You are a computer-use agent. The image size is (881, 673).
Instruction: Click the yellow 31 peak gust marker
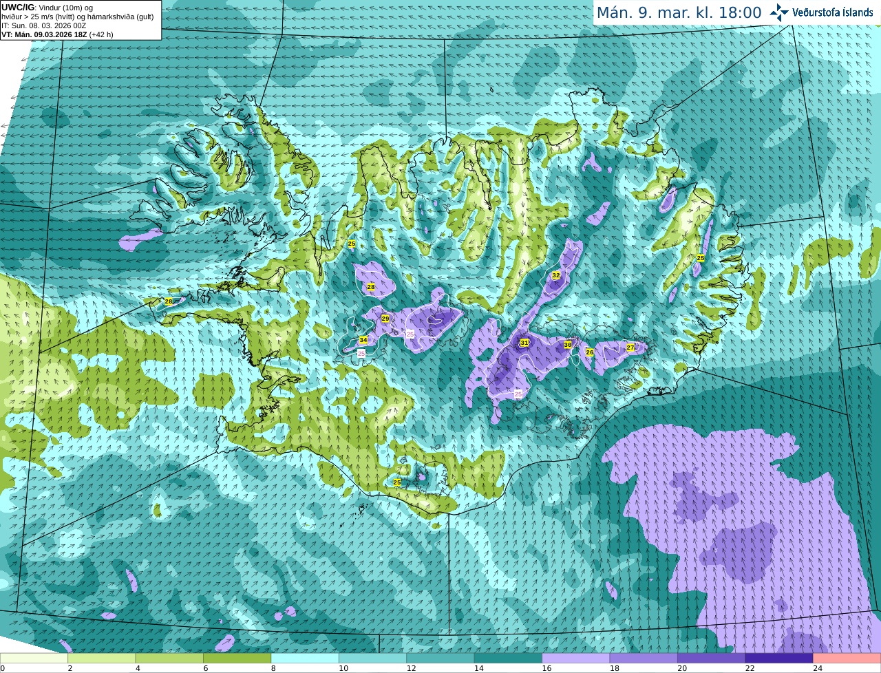(x=524, y=343)
